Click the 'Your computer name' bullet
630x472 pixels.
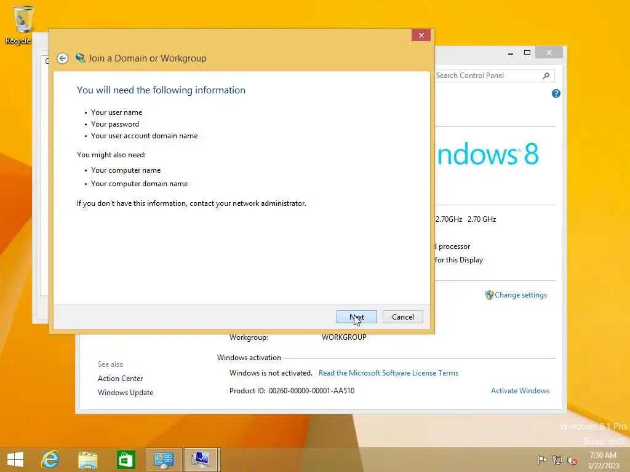coord(126,170)
